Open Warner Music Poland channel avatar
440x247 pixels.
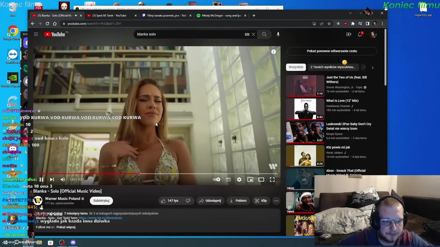point(38,200)
